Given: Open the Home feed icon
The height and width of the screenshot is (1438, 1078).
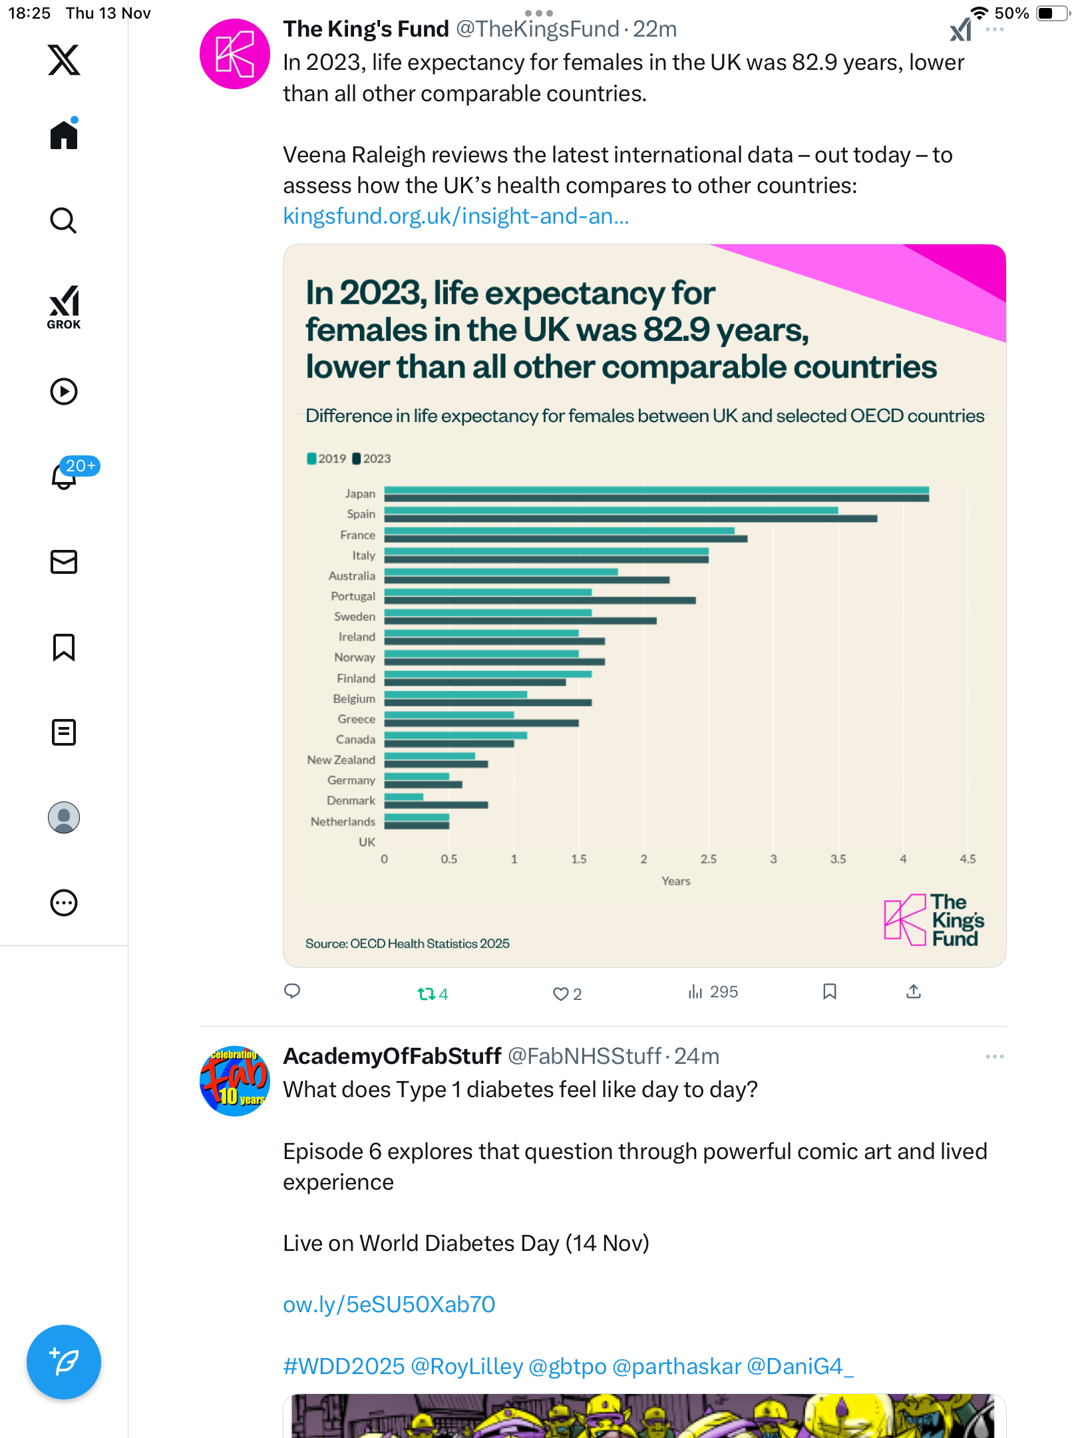Looking at the screenshot, I should pyautogui.click(x=64, y=135).
